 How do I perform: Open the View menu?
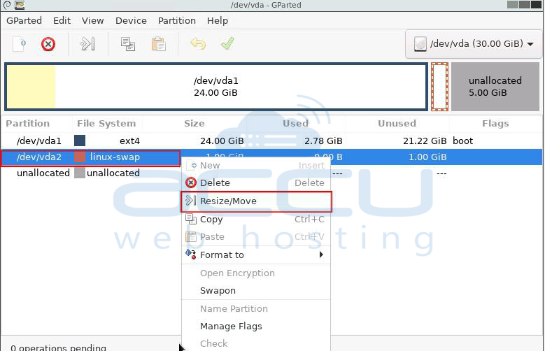coord(93,20)
